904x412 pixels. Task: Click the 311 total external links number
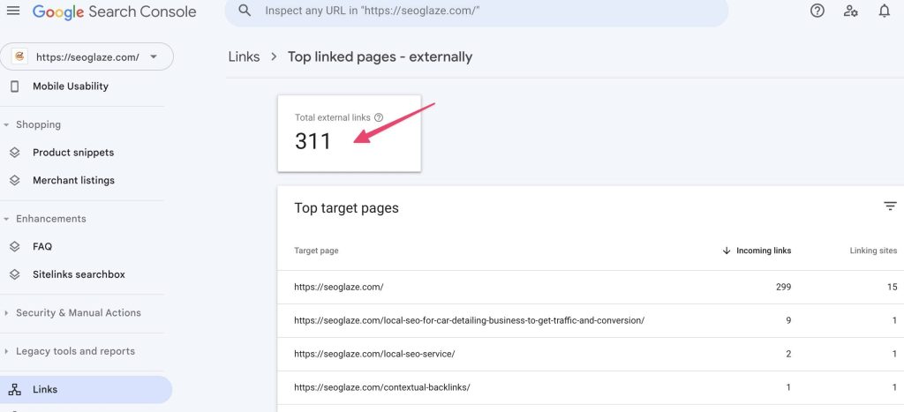pyautogui.click(x=313, y=141)
